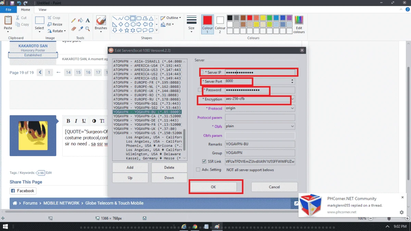Select YOGAVPN-SG1 server in the list
Screen dimensions: 411x231
coord(147,103)
